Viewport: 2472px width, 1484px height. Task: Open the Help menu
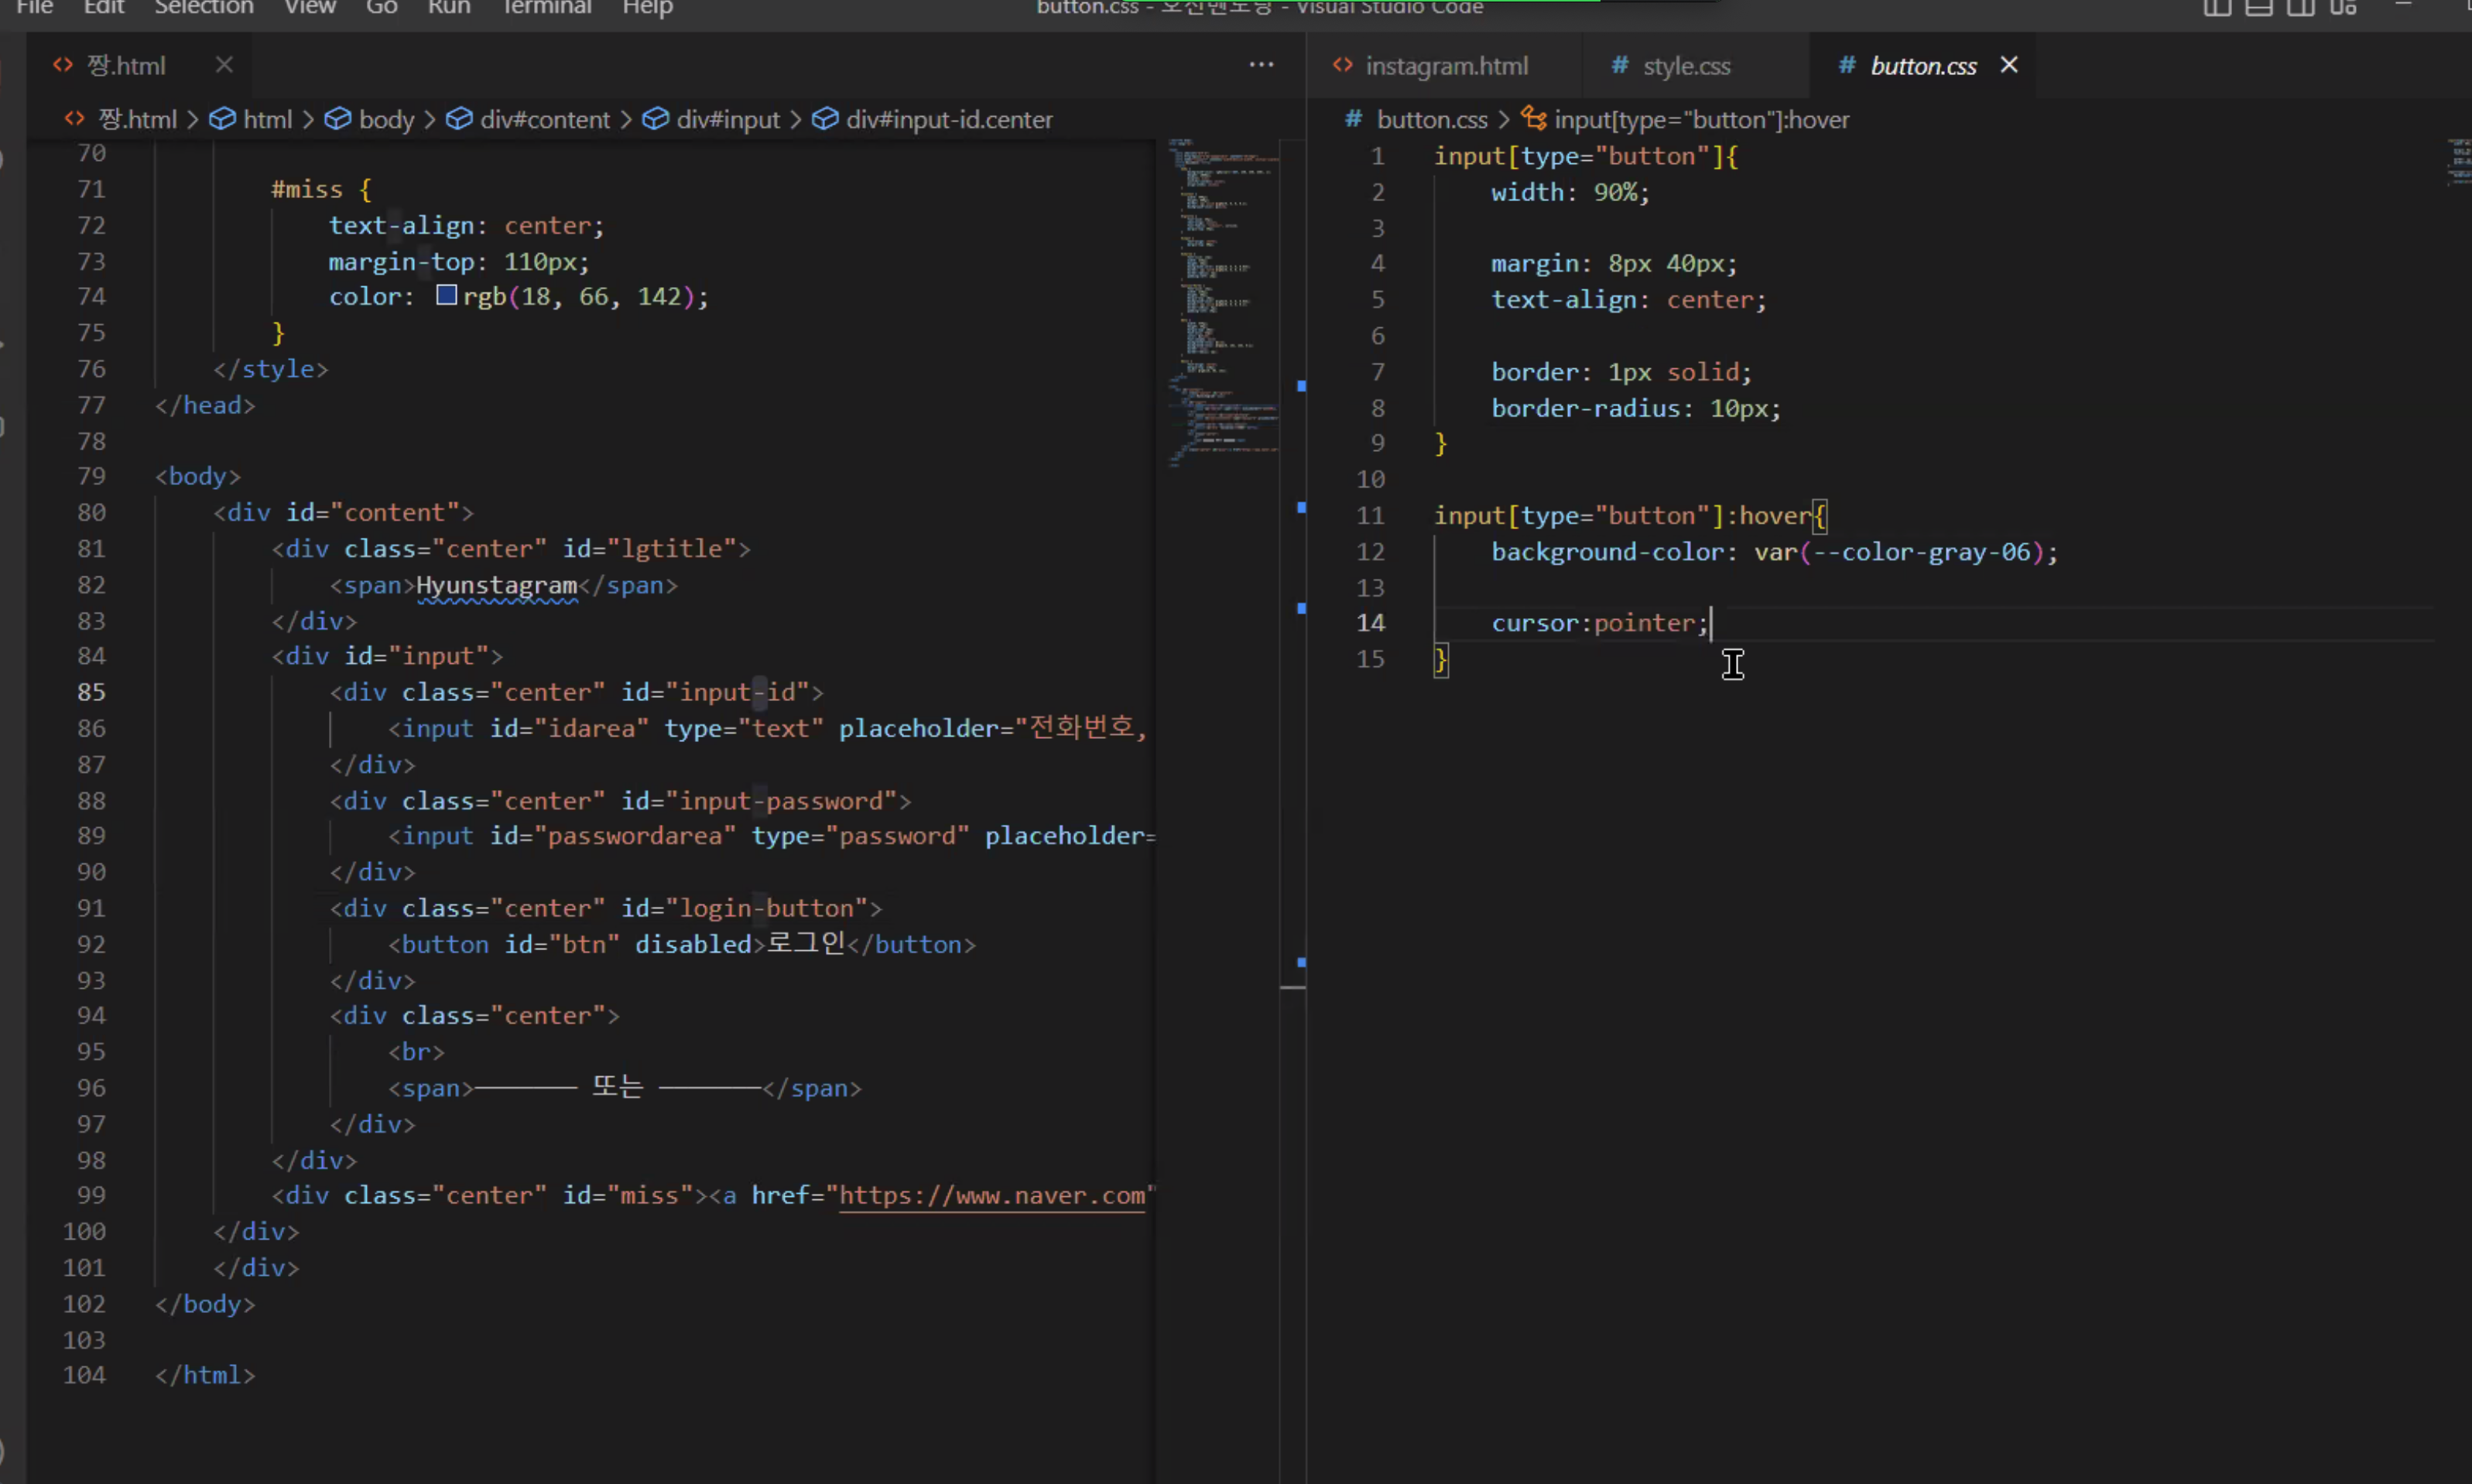pos(647,8)
